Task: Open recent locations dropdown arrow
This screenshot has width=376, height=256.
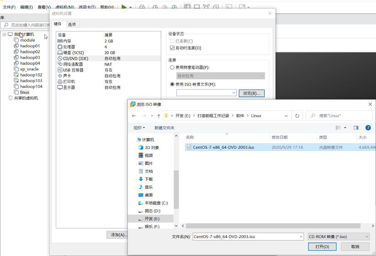Action: [152, 116]
